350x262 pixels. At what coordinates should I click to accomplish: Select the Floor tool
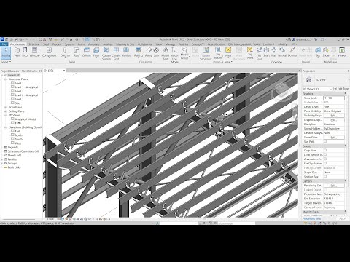click(x=96, y=52)
